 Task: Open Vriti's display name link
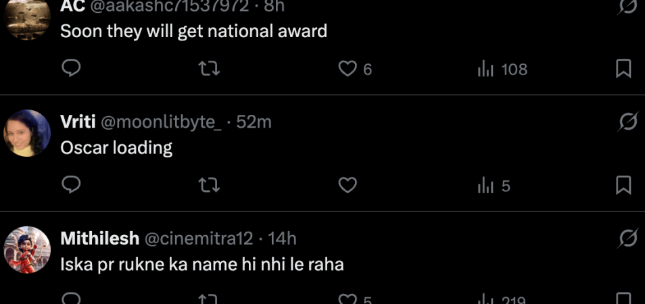point(78,122)
